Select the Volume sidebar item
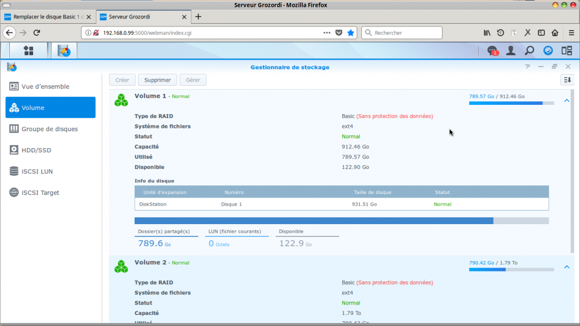 coord(50,108)
